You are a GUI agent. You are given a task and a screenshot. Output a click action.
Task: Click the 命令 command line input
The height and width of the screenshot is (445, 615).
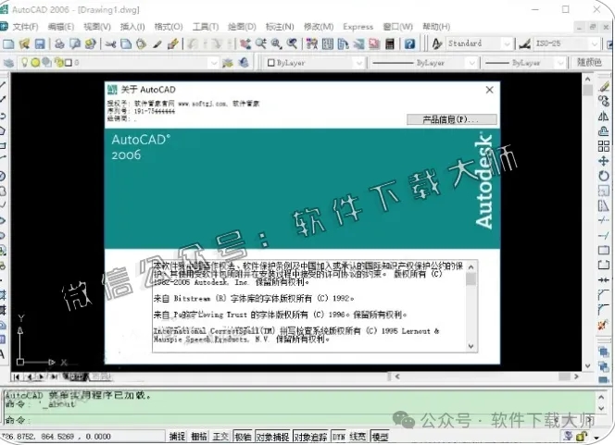pos(298,420)
